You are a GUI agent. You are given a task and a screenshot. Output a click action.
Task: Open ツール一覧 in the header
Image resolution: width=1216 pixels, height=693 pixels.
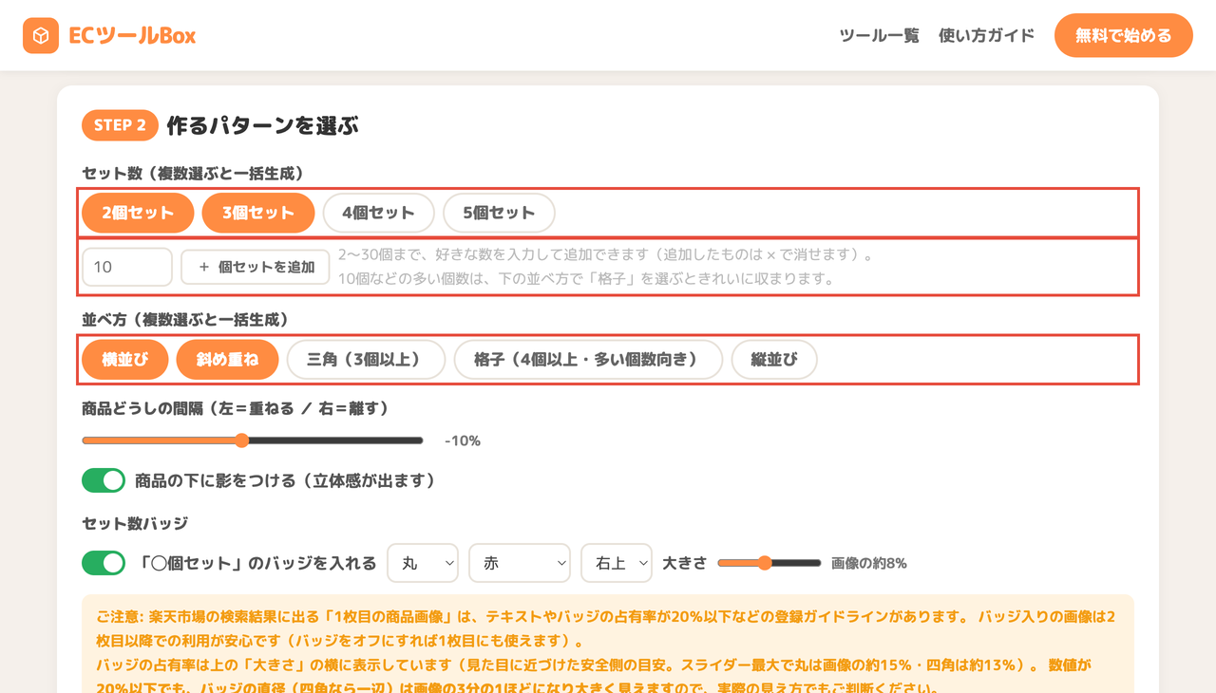880,36
